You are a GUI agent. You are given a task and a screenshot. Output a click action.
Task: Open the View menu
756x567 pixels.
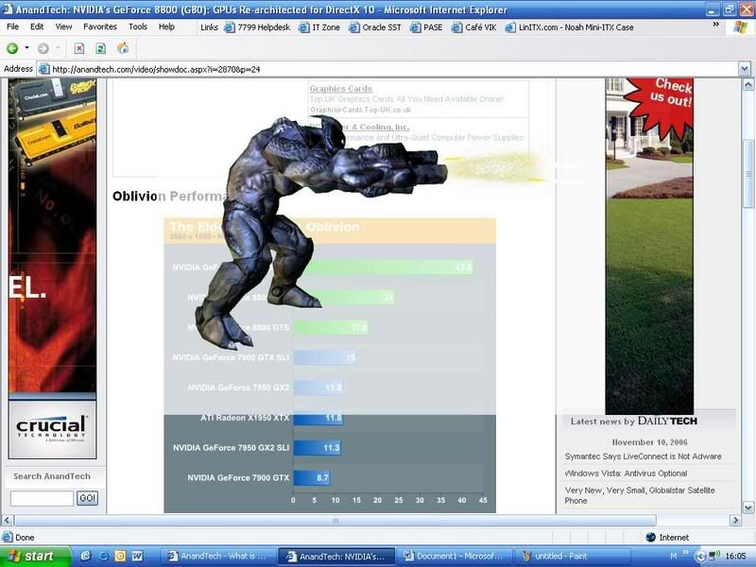pos(63,27)
